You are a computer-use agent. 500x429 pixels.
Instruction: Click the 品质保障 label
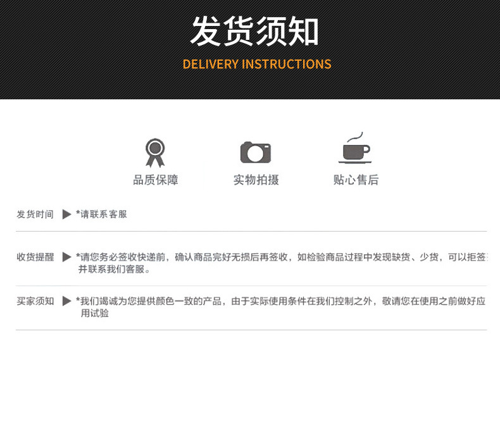[156, 180]
